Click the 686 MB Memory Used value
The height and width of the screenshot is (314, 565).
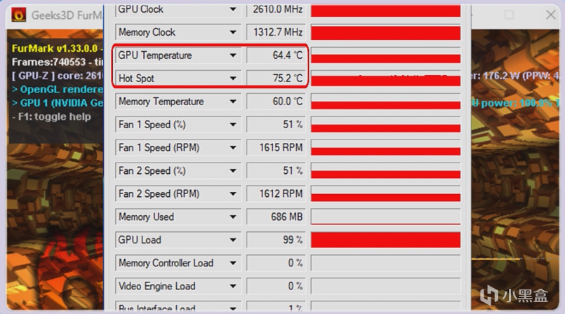276,217
